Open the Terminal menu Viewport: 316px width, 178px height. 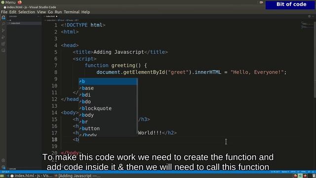tap(72, 12)
